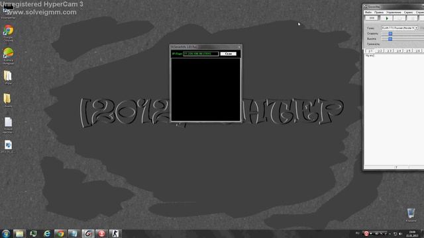Image resolution: width=424 pixels, height=238 pixels.
Task: Click the volume speaker tray icon
Action: [x=400, y=233]
